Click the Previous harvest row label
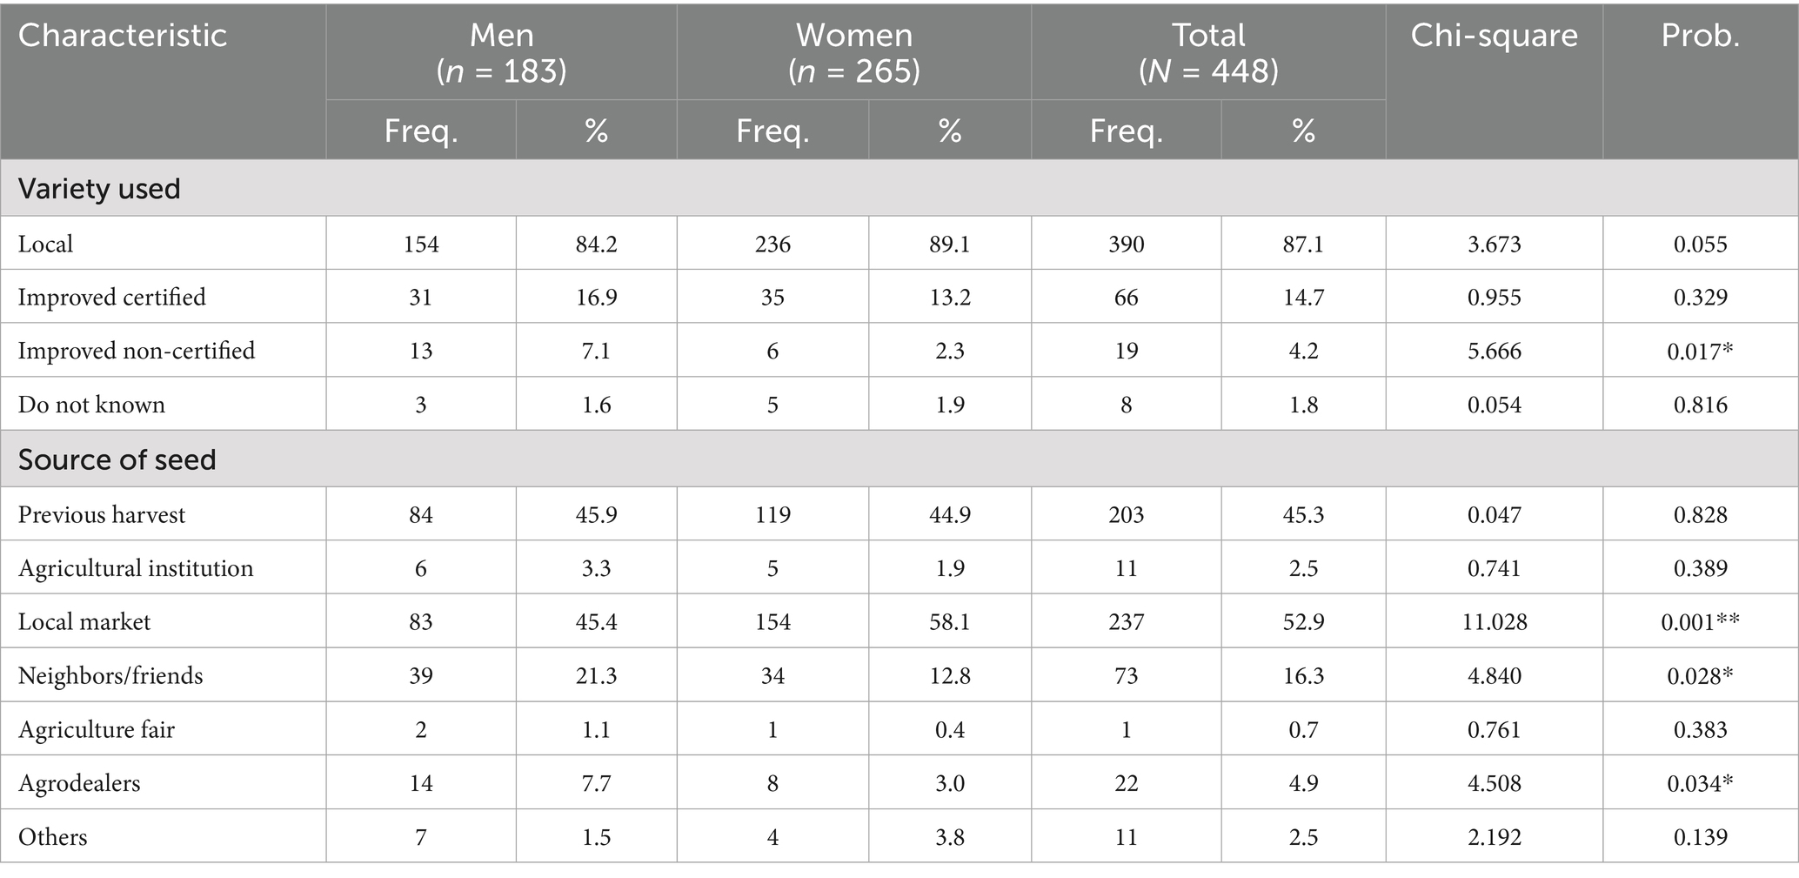This screenshot has height=878, width=1799. [102, 514]
